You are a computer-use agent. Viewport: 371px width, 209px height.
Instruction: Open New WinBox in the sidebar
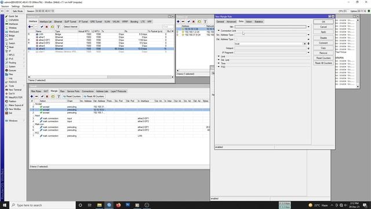tap(14, 109)
